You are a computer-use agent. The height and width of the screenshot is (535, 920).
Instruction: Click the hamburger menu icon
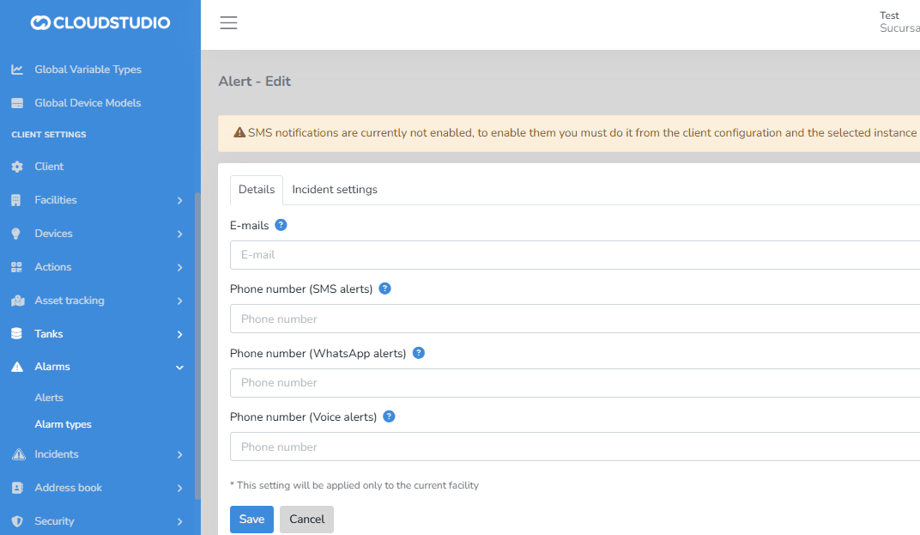coord(228,23)
